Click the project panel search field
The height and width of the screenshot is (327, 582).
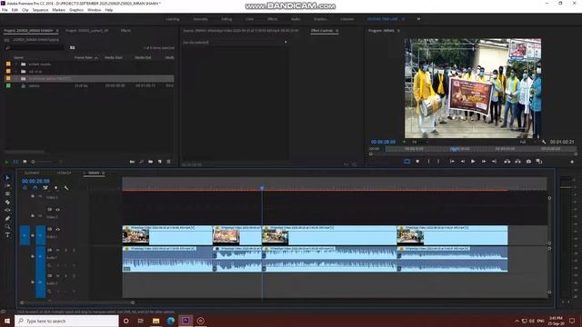point(35,48)
